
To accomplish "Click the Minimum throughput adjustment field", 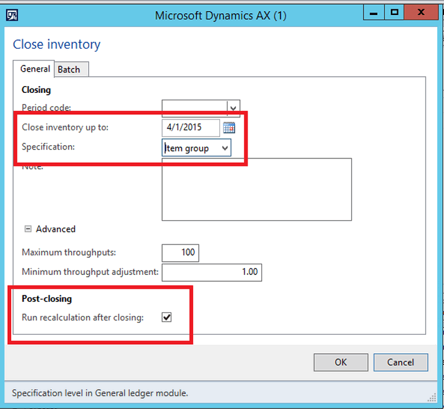I will click(x=212, y=272).
